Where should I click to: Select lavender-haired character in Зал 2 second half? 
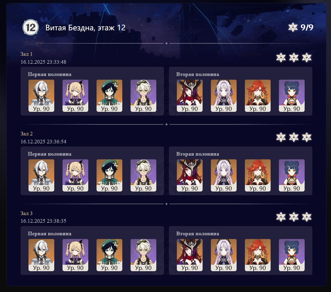click(223, 175)
